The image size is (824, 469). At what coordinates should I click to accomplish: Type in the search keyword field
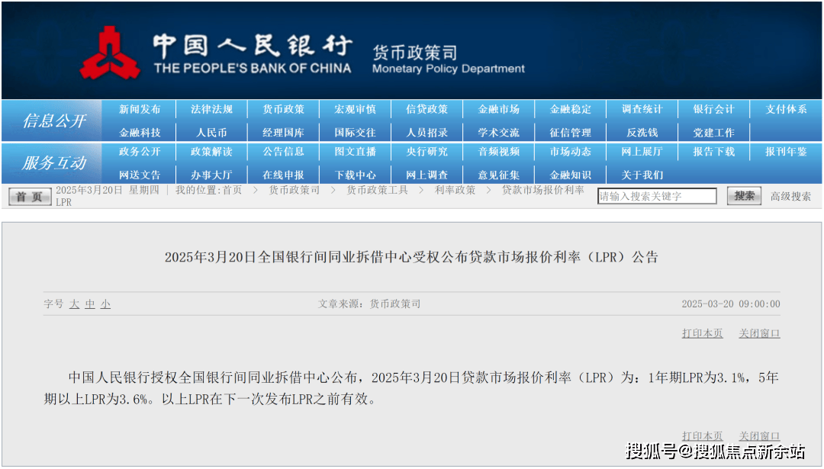point(656,197)
